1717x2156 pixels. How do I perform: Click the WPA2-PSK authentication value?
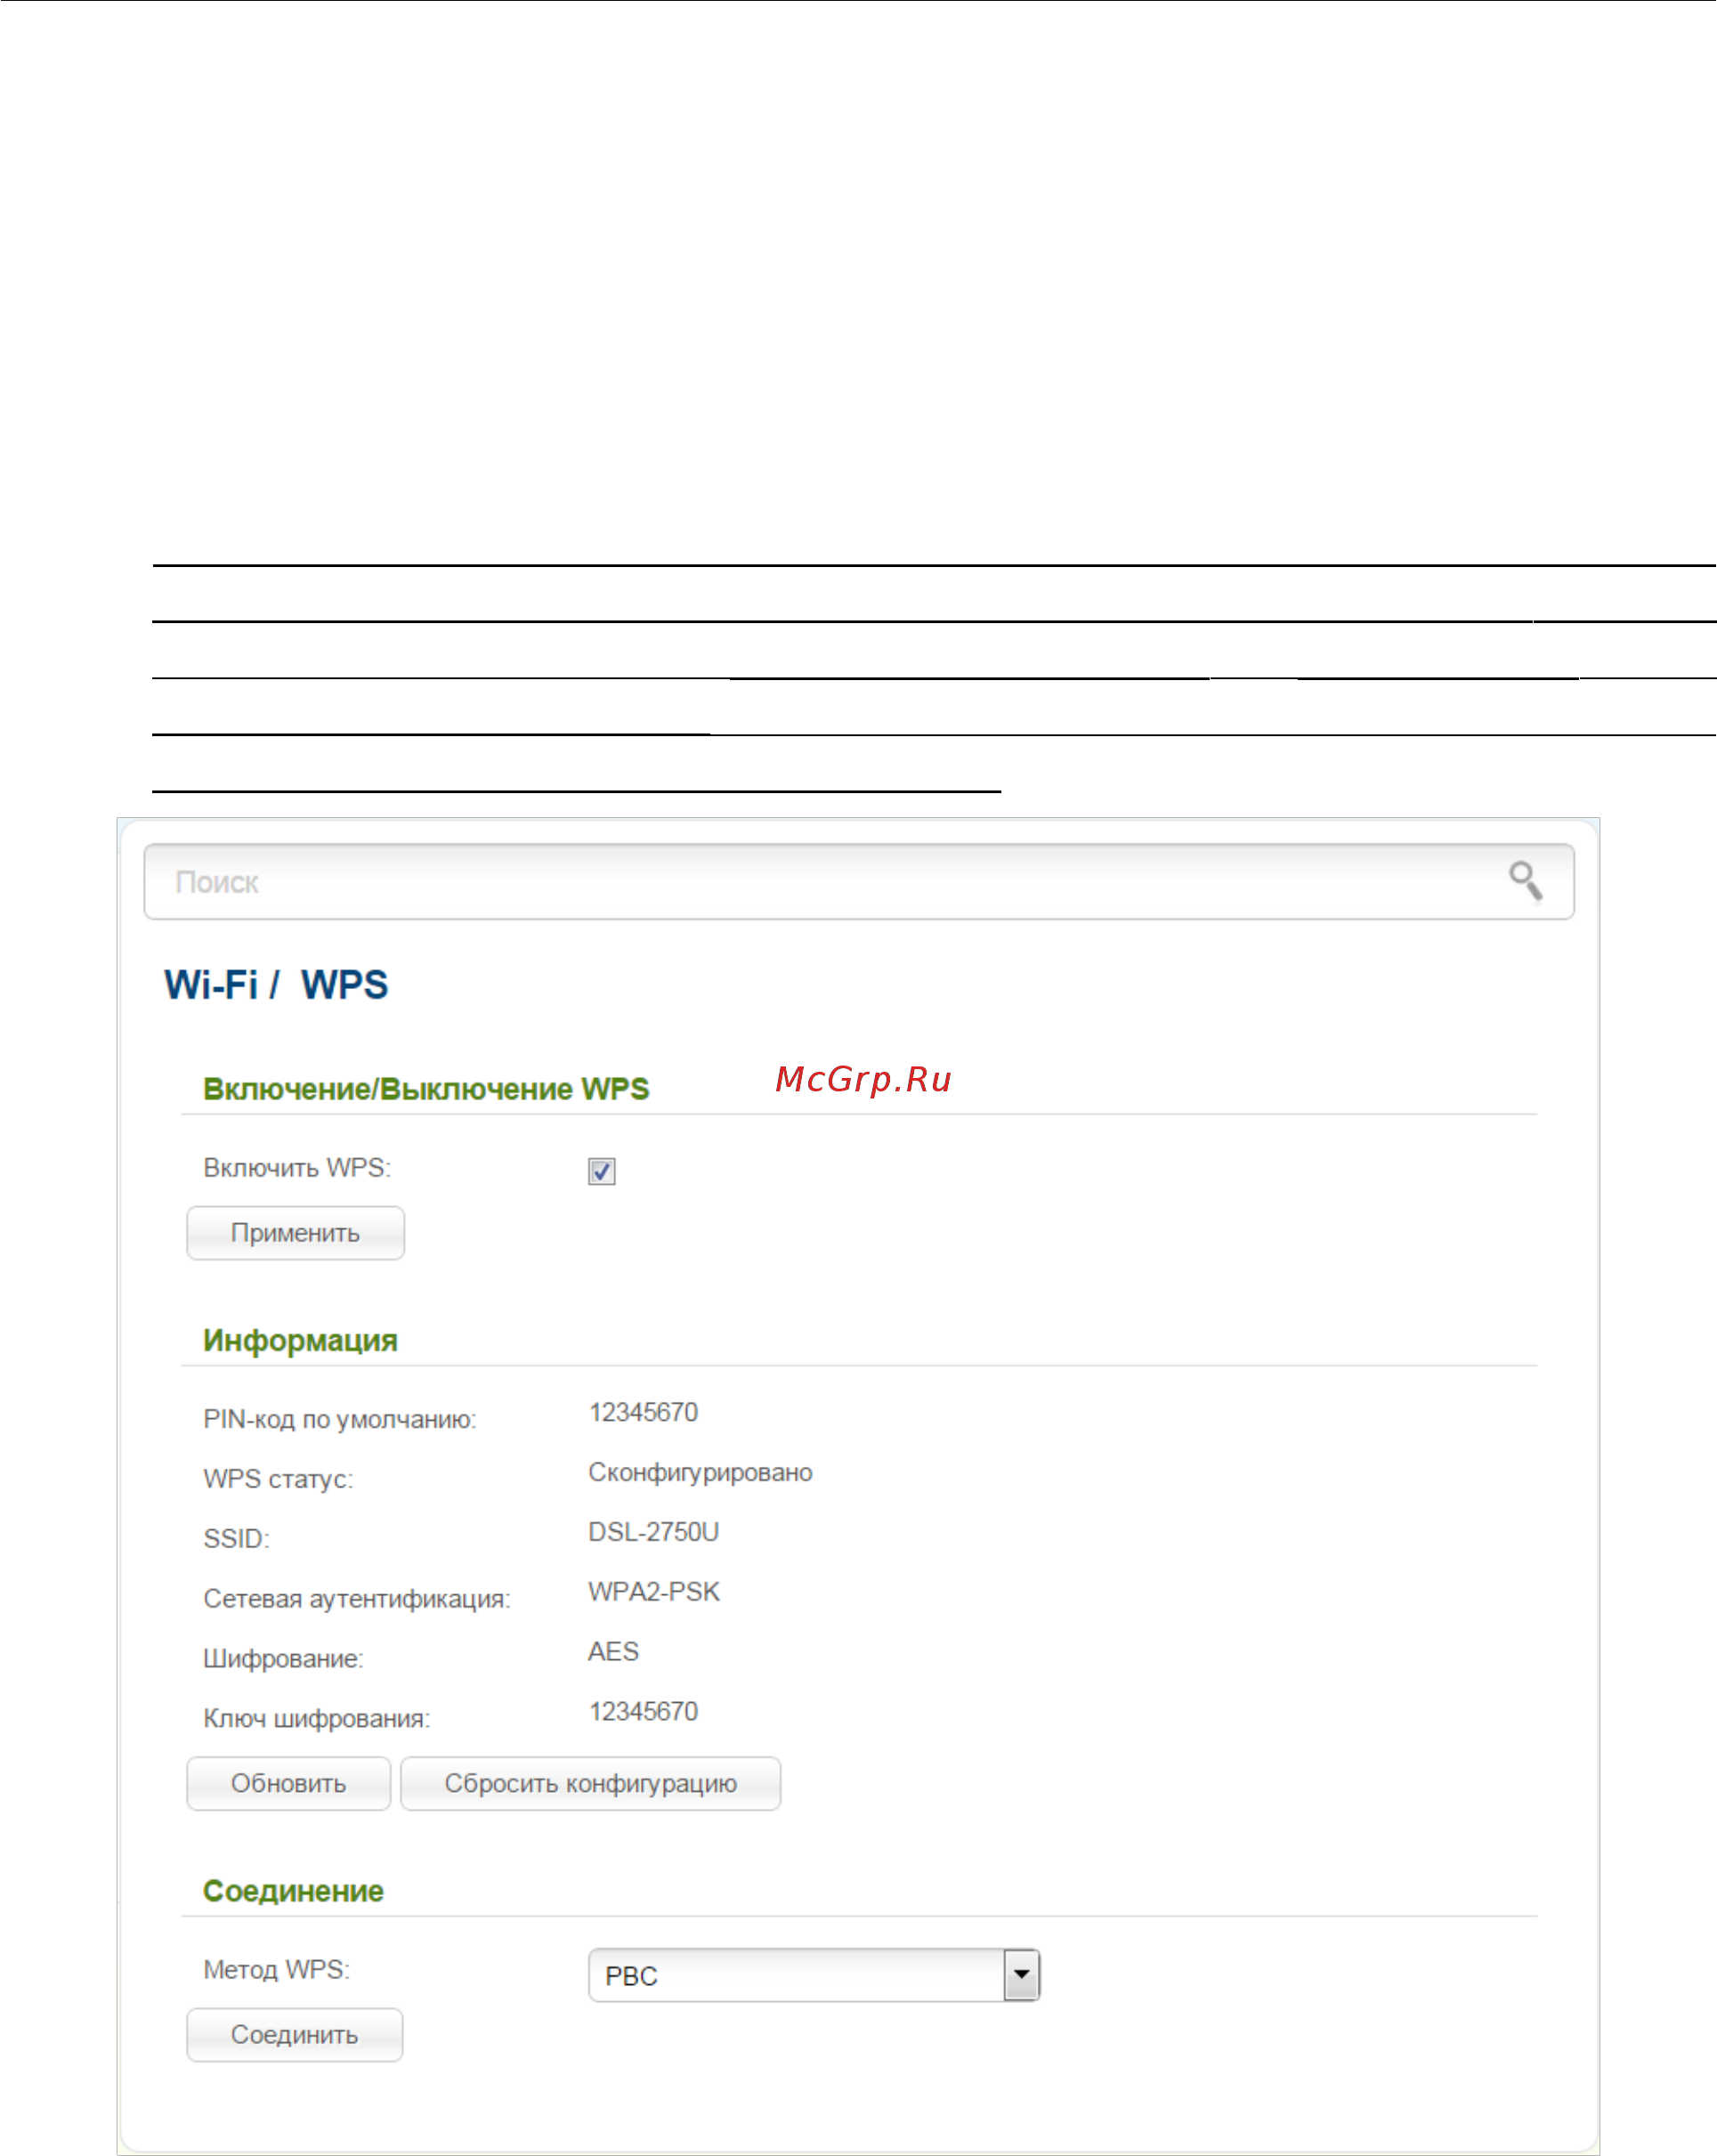pyautogui.click(x=653, y=1592)
